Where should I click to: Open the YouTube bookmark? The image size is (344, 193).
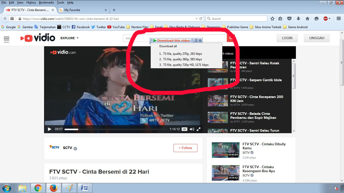116,27
